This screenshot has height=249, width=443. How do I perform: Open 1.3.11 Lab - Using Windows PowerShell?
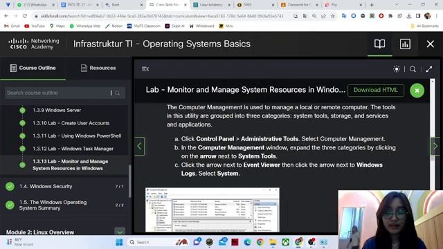click(x=77, y=136)
